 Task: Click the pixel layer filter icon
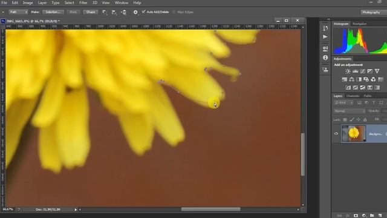[x=359, y=102]
